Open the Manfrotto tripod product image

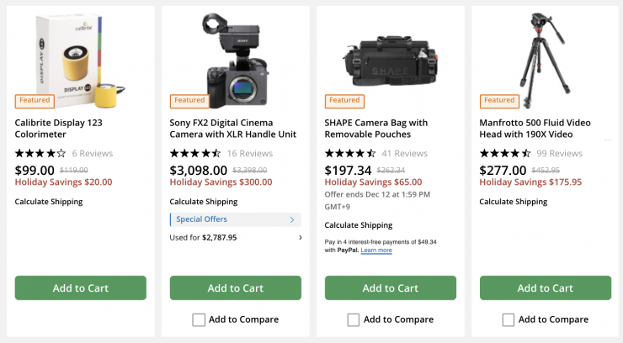click(545, 57)
